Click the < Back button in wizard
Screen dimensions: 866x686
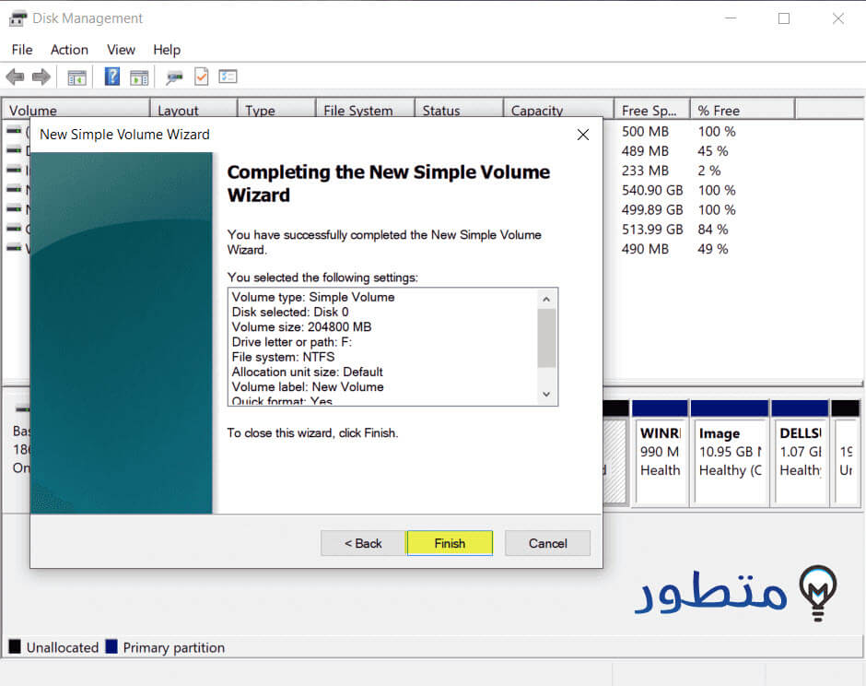point(363,543)
